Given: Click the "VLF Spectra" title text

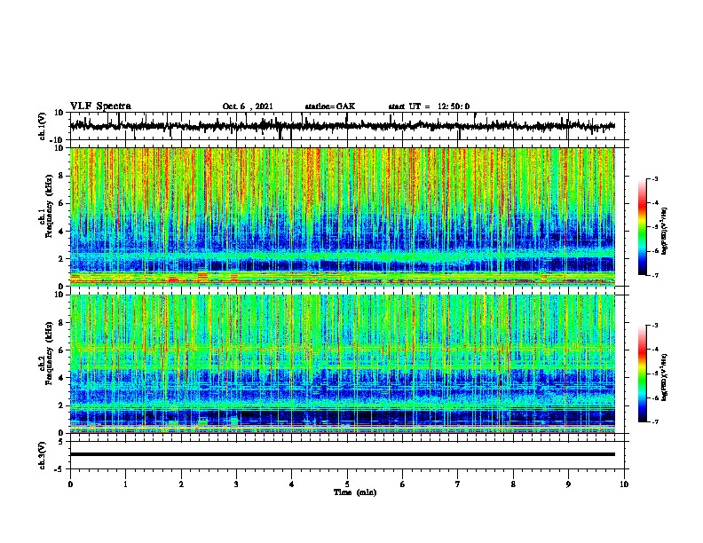Looking at the screenshot, I should tap(100, 106).
